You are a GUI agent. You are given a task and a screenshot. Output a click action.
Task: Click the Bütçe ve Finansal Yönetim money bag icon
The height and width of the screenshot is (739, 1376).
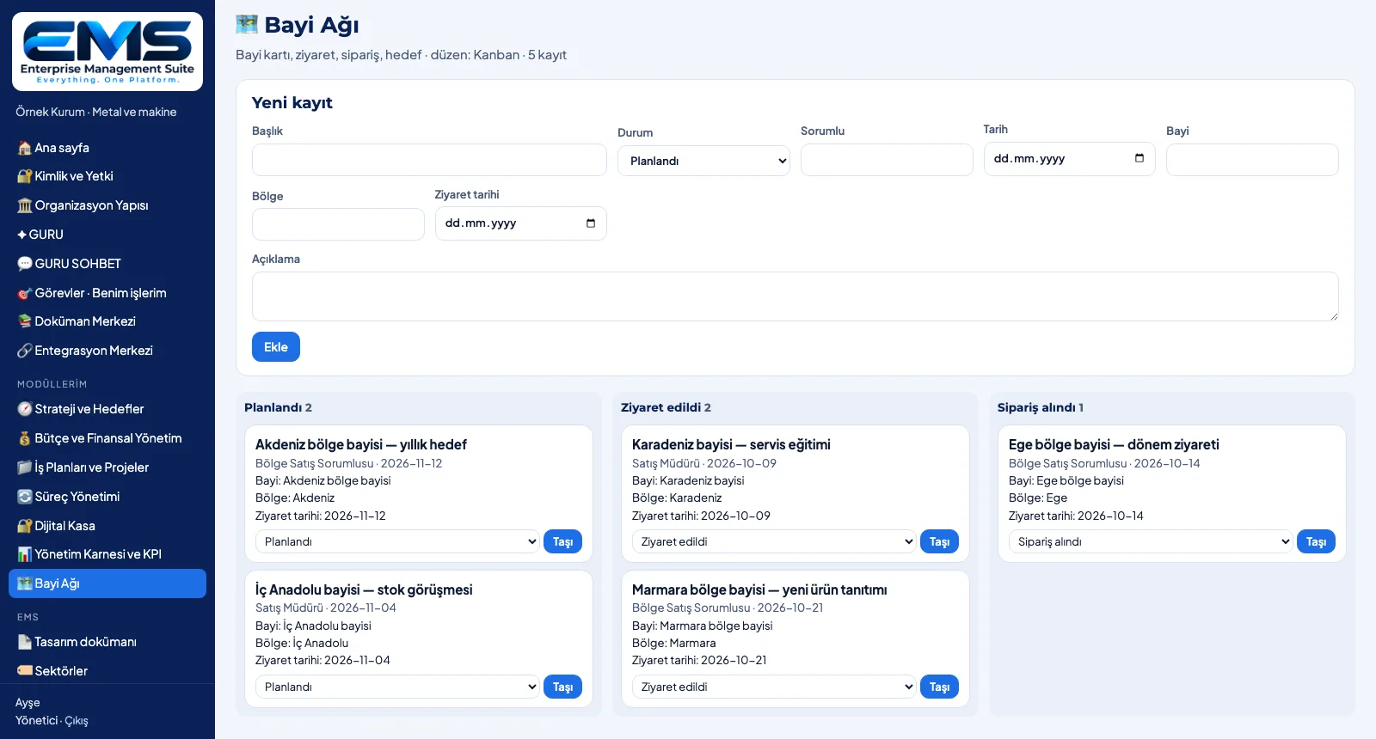25,438
